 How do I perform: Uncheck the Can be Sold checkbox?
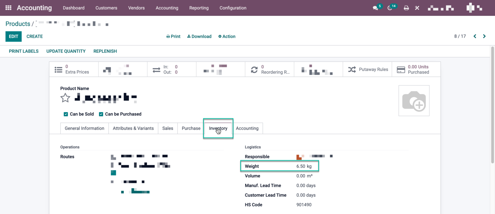[x=66, y=114]
